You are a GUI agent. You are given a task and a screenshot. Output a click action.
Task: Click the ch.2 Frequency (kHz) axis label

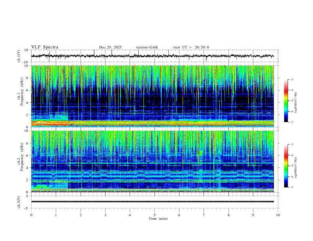point(21,157)
